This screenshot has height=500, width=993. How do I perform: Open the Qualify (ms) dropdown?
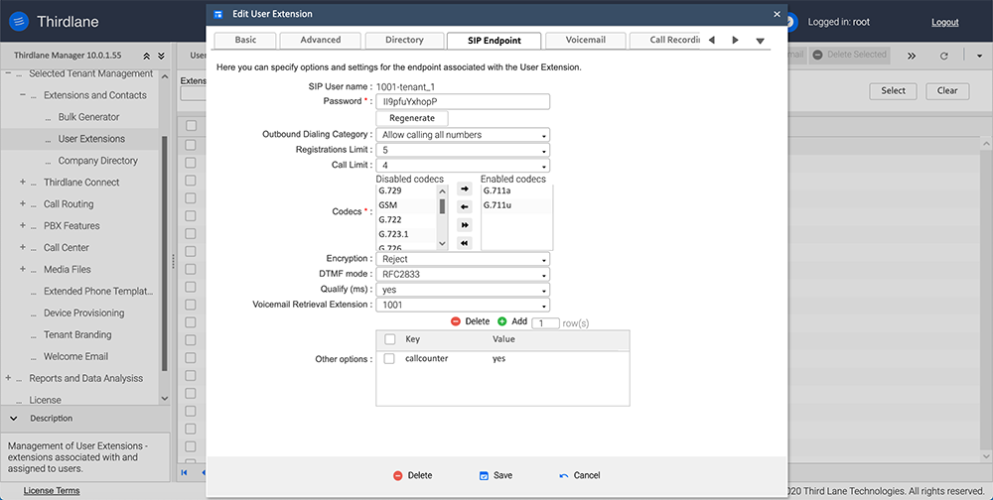pos(463,290)
